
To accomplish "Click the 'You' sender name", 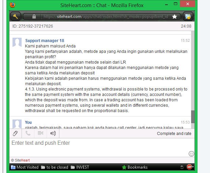I will tap(28, 123).
